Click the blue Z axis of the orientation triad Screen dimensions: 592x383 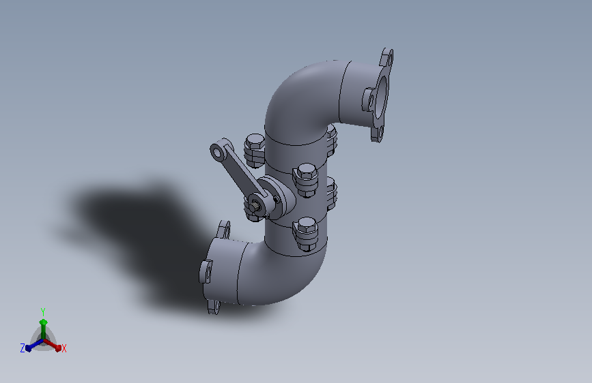(34, 346)
